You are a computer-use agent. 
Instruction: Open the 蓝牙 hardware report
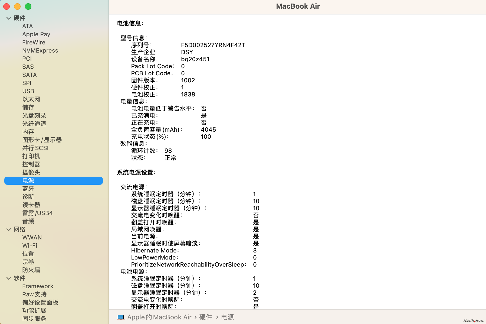click(x=28, y=189)
